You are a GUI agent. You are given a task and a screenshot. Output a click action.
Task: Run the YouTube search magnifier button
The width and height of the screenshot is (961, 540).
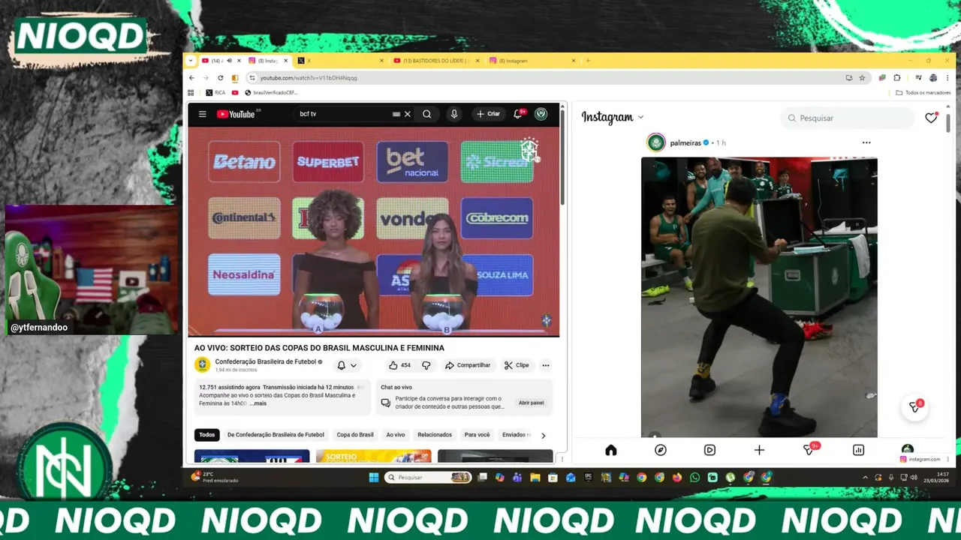[x=426, y=114]
